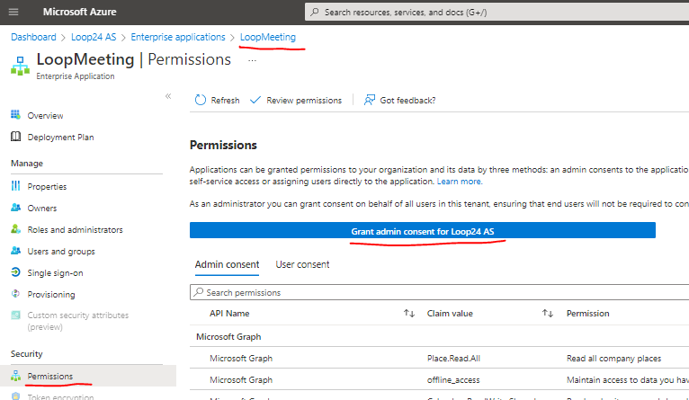Sort by Claim value arrows icon
The width and height of the screenshot is (689, 400).
pos(548,314)
